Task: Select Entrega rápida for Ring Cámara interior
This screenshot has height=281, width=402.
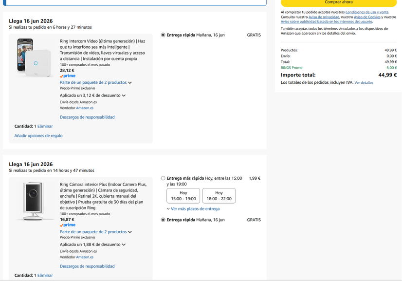Action: point(163,220)
